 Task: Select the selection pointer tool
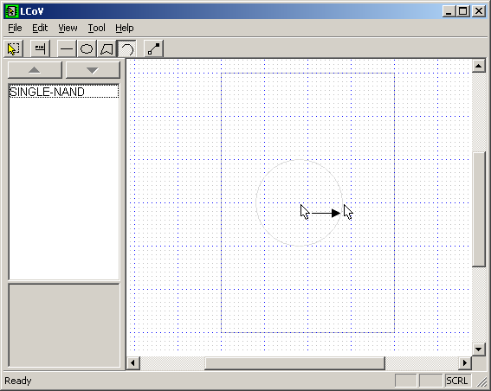(x=14, y=48)
